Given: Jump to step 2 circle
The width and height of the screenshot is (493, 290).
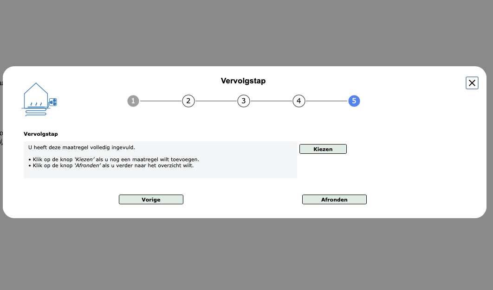Looking at the screenshot, I should 188,101.
